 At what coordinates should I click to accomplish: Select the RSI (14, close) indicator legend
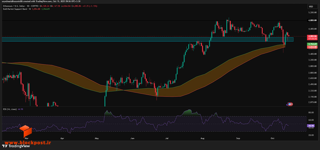[x=10, y=109]
